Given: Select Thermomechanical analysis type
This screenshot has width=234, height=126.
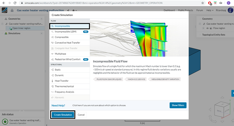Looking at the screenshot, I should tap(69, 86).
